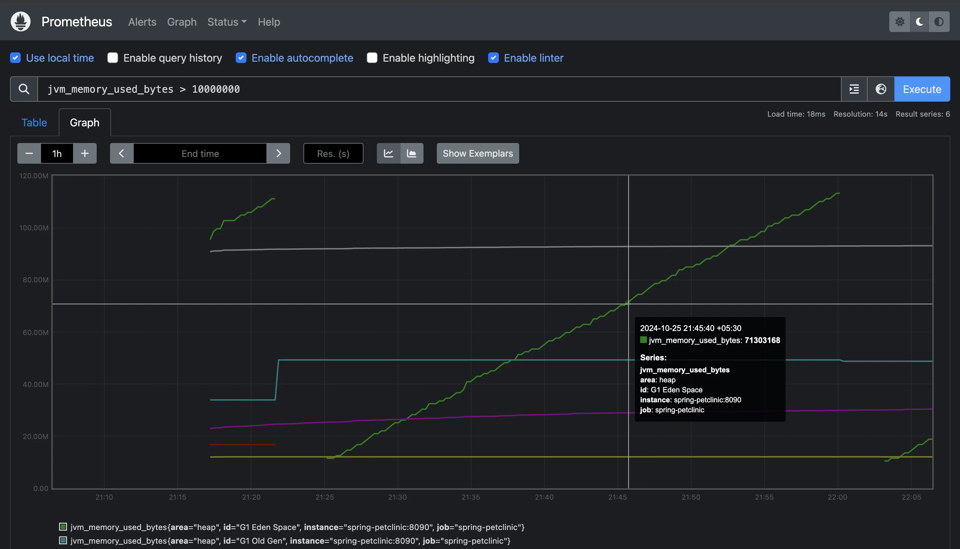This screenshot has height=549, width=960.
Task: Show stacked area graph icon
Action: coord(411,153)
